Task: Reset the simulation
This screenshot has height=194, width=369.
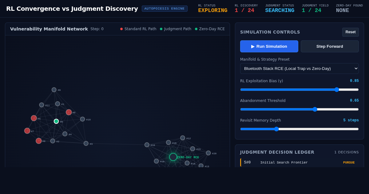Action: pyautogui.click(x=351, y=32)
